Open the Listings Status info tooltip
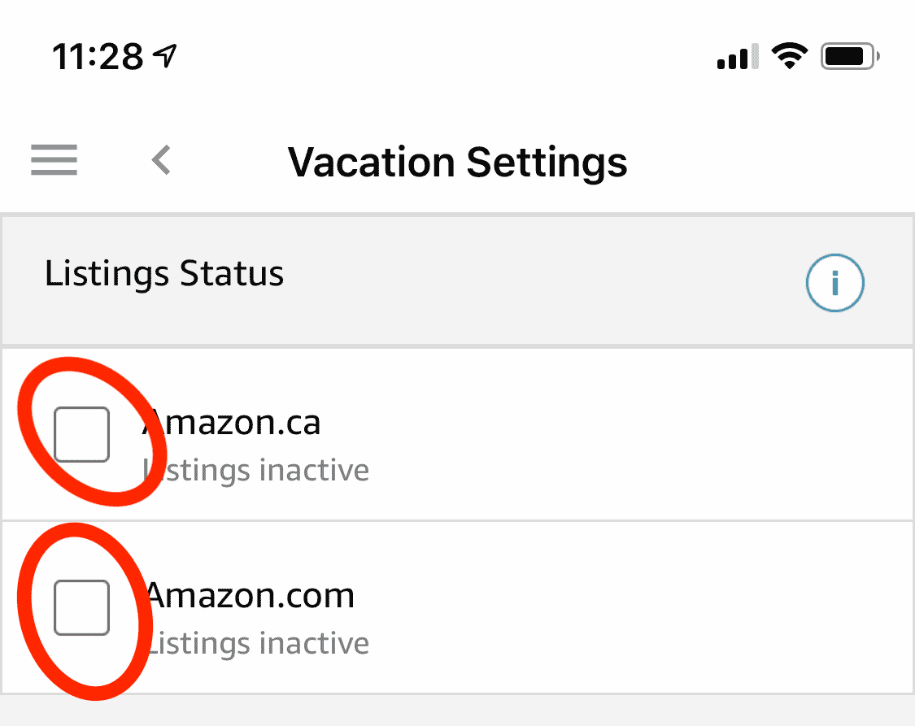 pos(834,283)
